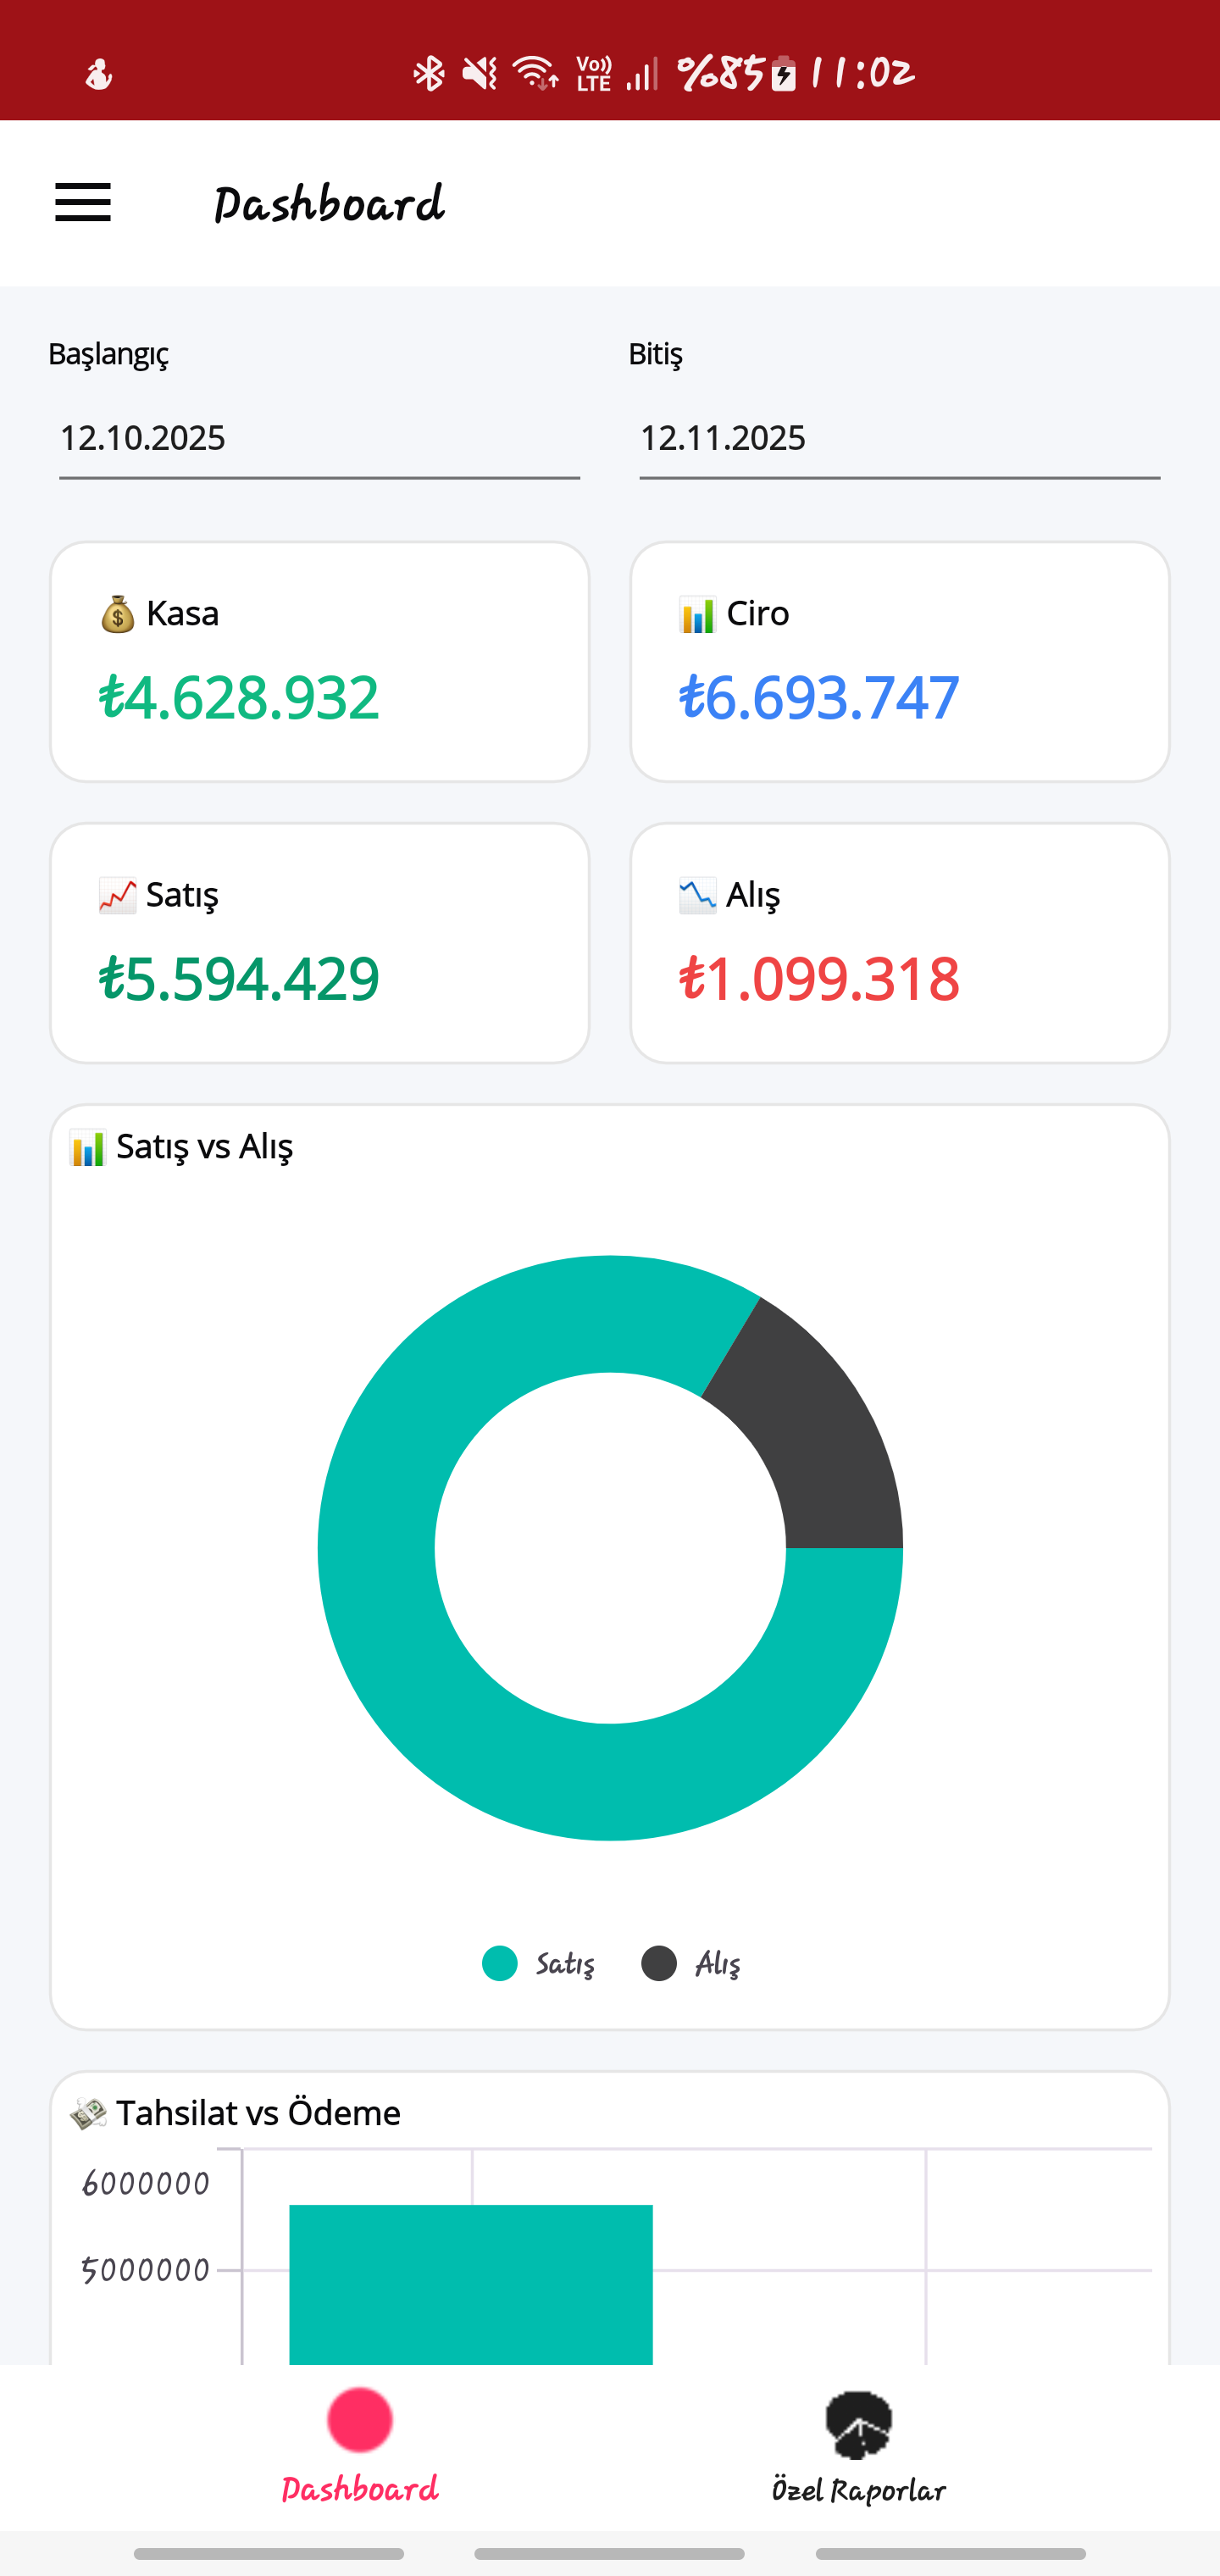Tap the falling chart Alış icon

[x=697, y=895]
